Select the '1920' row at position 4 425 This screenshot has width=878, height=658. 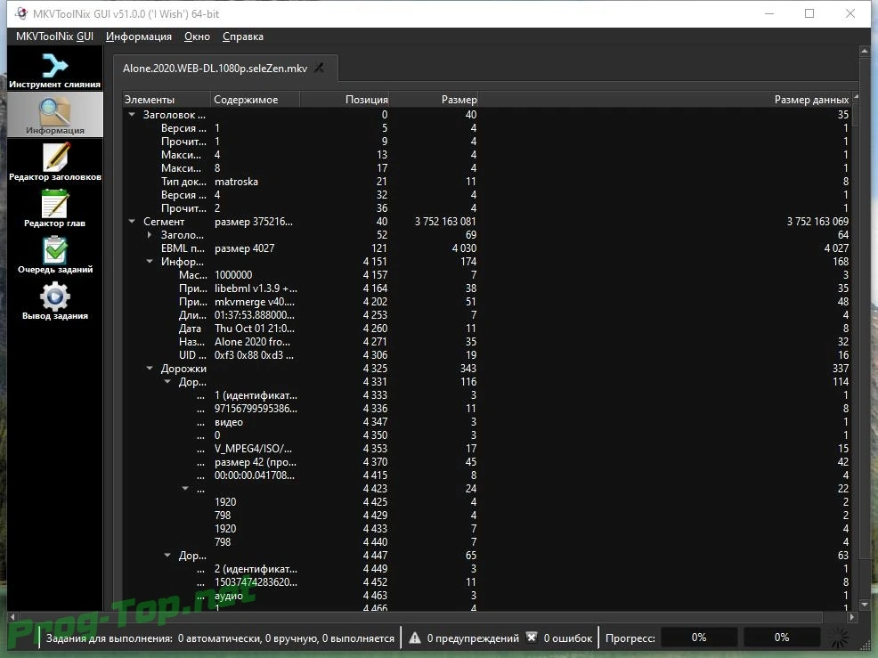(x=486, y=502)
